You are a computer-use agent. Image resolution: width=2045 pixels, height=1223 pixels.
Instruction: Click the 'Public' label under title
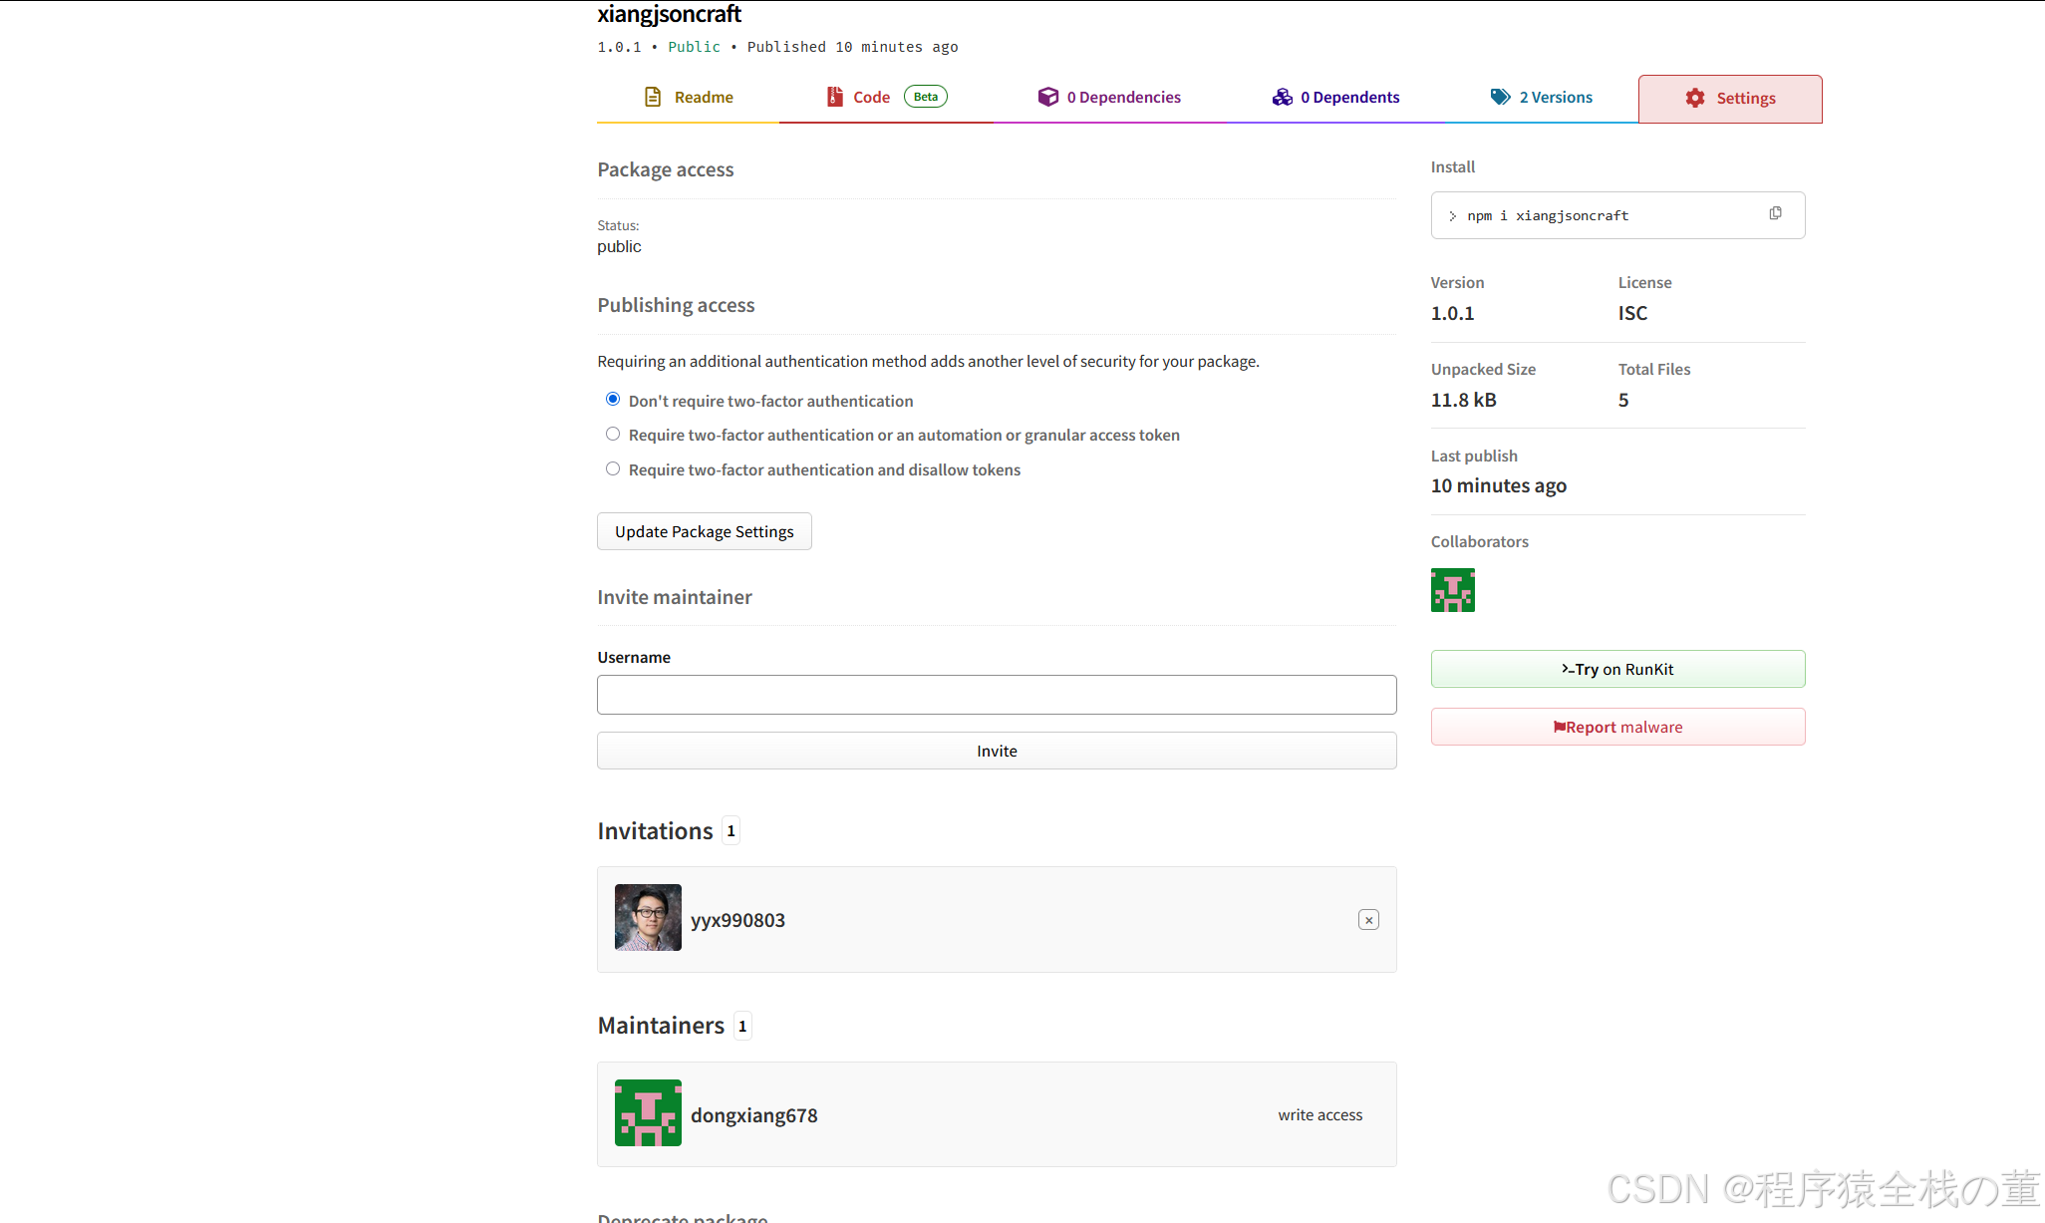pos(694,47)
